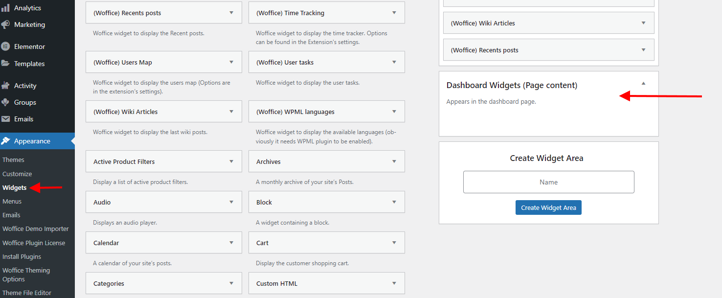Click the Groups sidebar icon

pyautogui.click(x=5, y=102)
